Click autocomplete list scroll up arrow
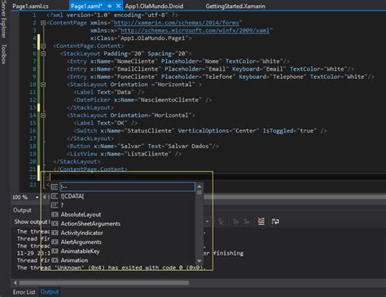The width and height of the screenshot is (386, 297). [200, 186]
